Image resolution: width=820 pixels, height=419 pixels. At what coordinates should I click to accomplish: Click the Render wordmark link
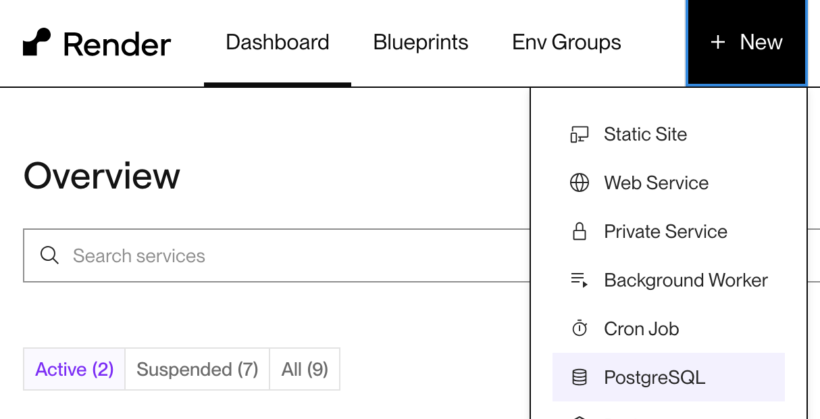click(117, 45)
